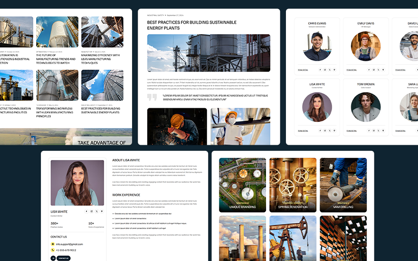Click Emily Davis' X (Twitter) icon

379,70
